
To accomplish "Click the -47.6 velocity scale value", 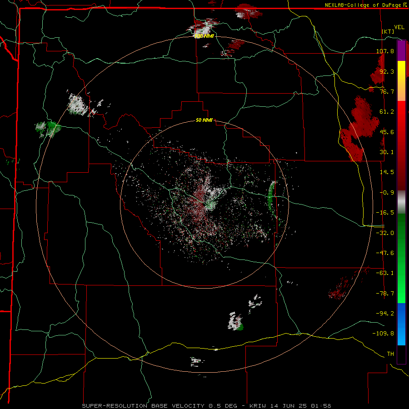I will click(385, 253).
